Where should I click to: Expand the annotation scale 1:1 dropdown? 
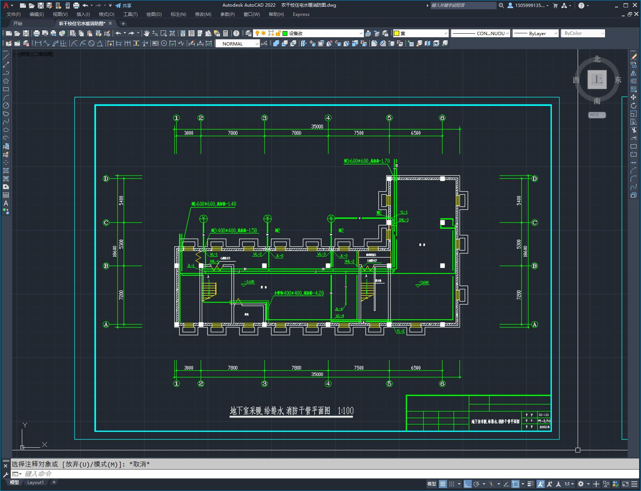tap(569, 484)
